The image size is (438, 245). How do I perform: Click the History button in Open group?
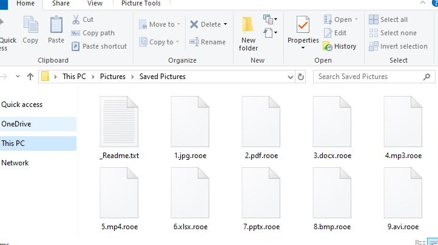coord(340,46)
